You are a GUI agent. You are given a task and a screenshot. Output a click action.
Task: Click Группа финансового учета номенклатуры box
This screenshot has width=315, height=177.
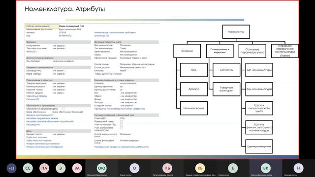pos(259,127)
